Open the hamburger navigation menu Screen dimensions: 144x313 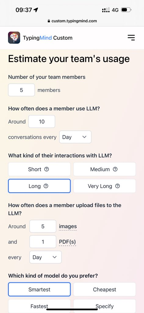click(131, 38)
